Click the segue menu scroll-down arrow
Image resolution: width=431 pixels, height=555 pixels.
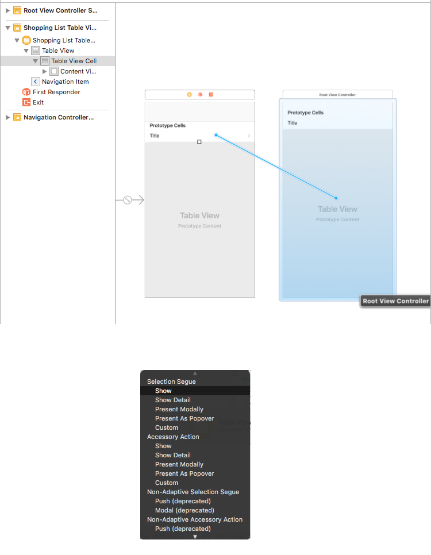pyautogui.click(x=195, y=537)
